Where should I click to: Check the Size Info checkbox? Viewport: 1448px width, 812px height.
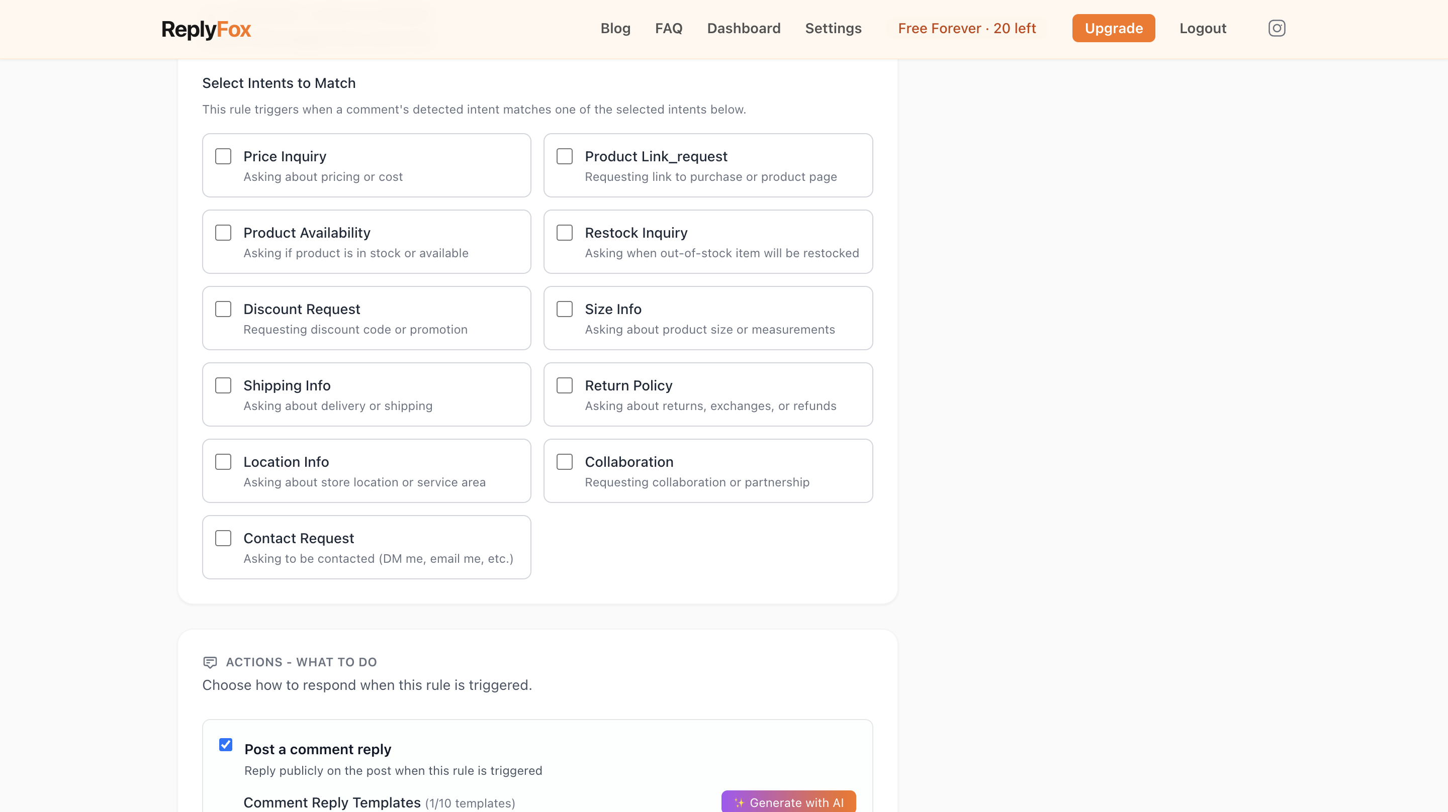pyautogui.click(x=564, y=309)
